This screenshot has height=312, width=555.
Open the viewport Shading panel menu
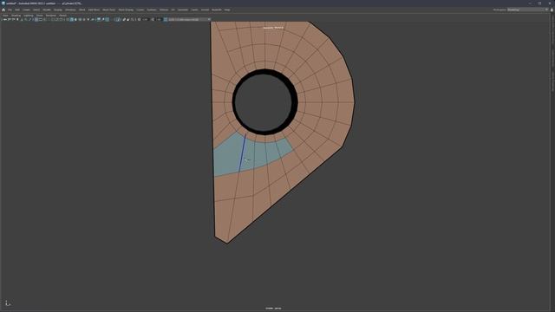pyautogui.click(x=16, y=16)
